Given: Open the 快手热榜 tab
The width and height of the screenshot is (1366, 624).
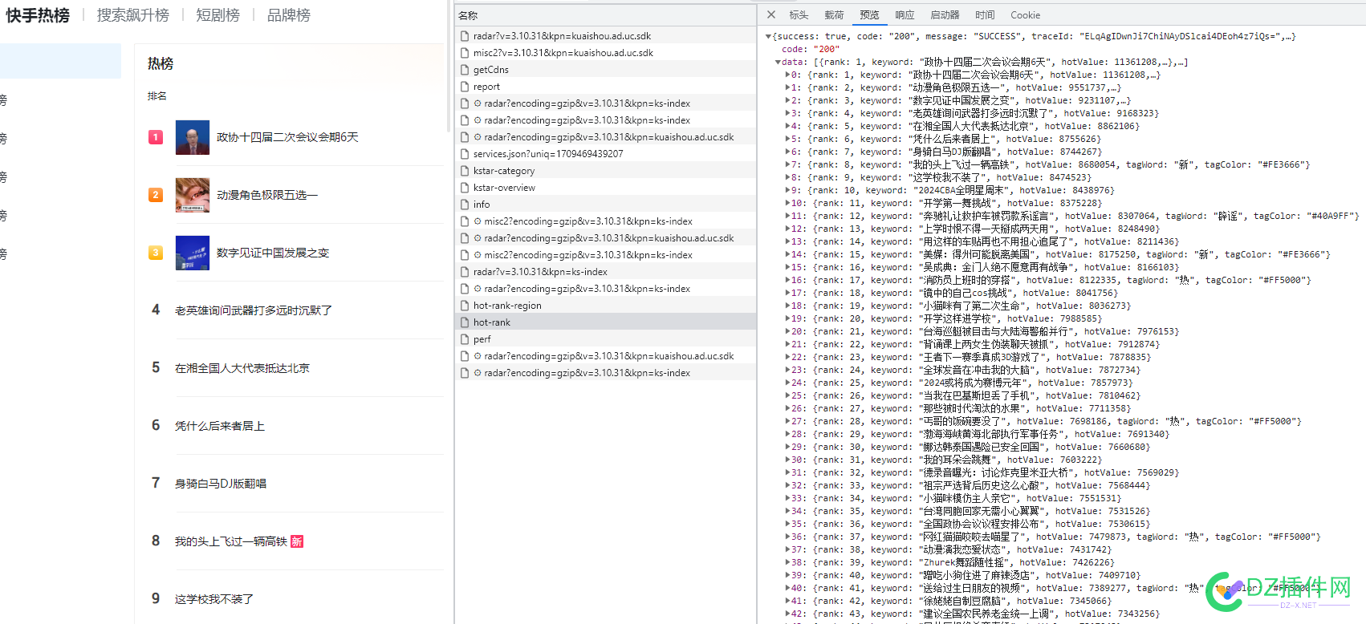Looking at the screenshot, I should (38, 15).
